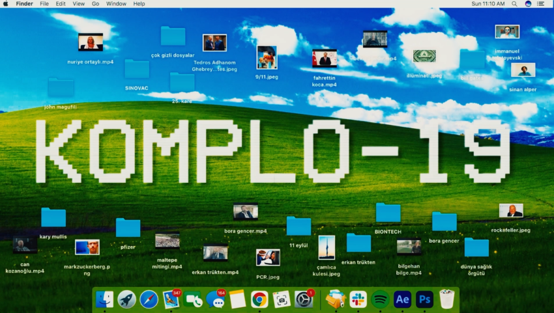Viewport: 554px width, 313px height.
Task: Select the PCR.jpeg file thumbnail
Action: [x=268, y=257]
